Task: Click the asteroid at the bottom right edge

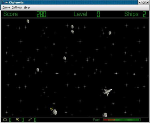Action: (105, 115)
